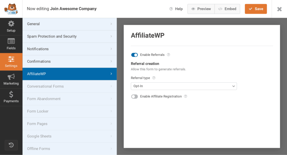Open Spam Protection and Security settings
Screen dimensions: 287x155
[70, 36]
